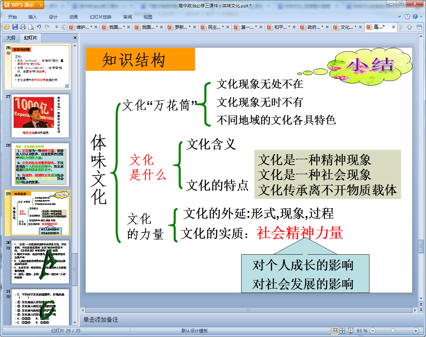Click next slide double-arrow button

point(421,310)
